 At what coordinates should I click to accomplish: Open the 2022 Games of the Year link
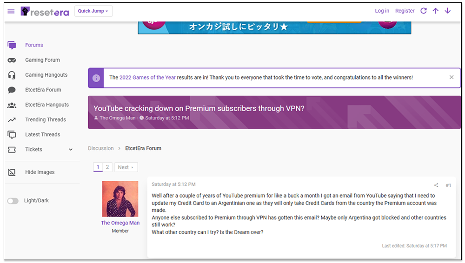coord(147,78)
